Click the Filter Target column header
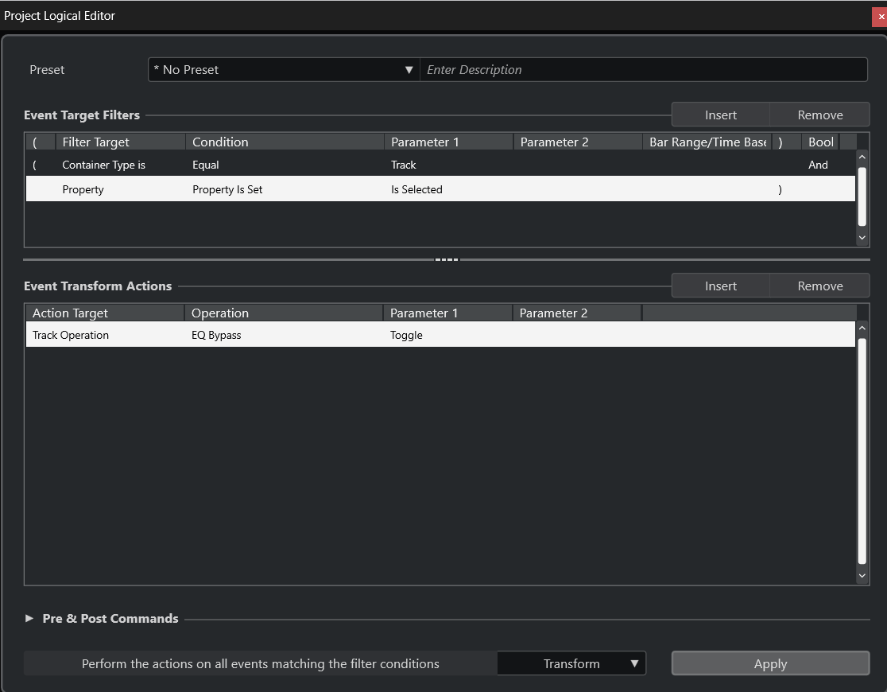The width and height of the screenshot is (887, 692). pos(95,142)
